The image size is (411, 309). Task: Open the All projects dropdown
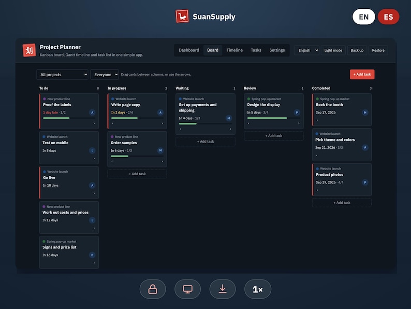coord(63,75)
